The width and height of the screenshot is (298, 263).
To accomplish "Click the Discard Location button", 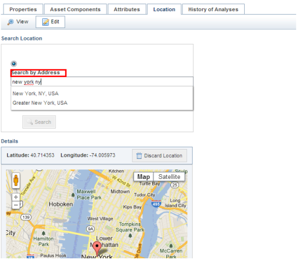I will [x=159, y=155].
